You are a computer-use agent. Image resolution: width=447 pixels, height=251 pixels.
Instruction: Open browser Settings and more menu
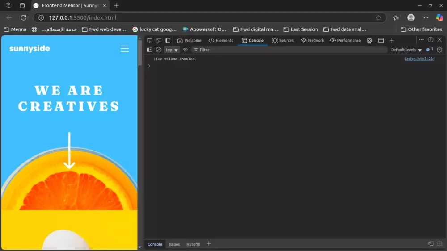[426, 18]
